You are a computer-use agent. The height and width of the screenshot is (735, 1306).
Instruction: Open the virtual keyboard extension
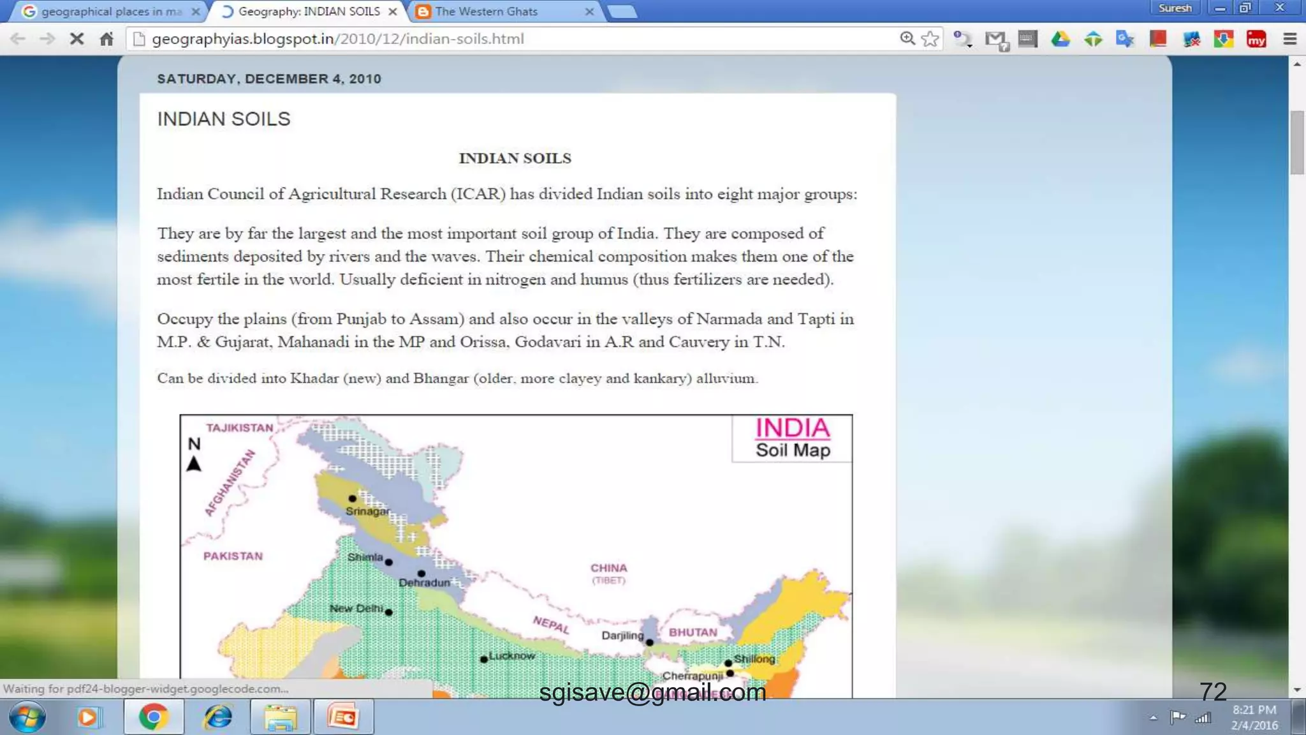[1027, 39]
